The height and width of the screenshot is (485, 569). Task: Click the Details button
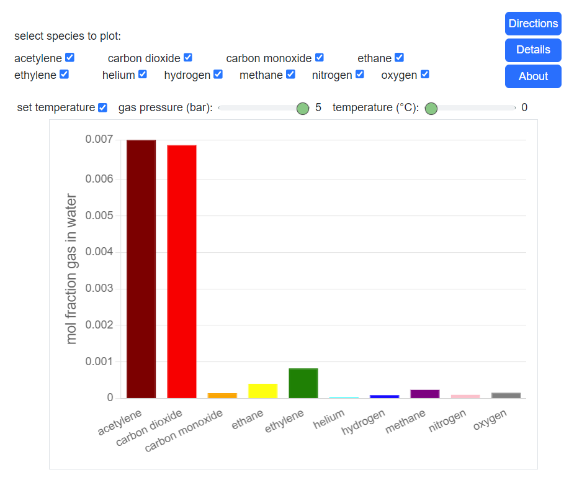pos(533,50)
